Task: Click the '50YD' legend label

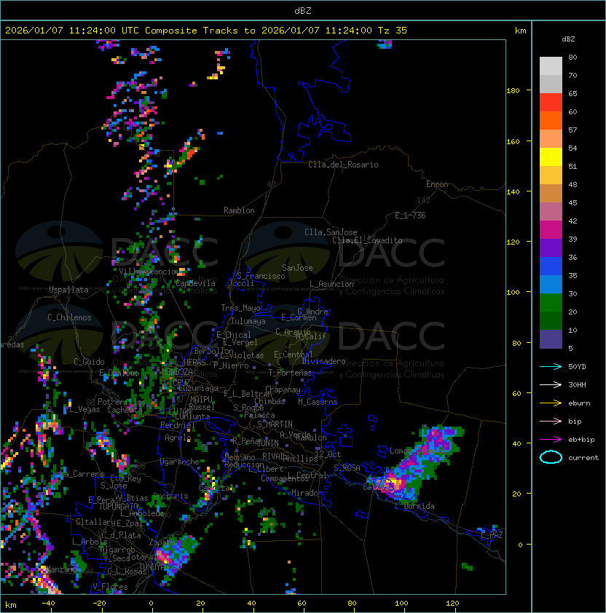Action: pos(577,367)
